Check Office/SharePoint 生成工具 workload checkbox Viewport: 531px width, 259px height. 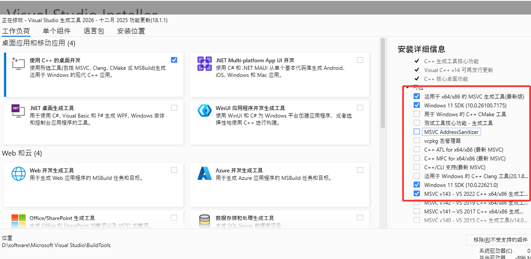(174, 217)
